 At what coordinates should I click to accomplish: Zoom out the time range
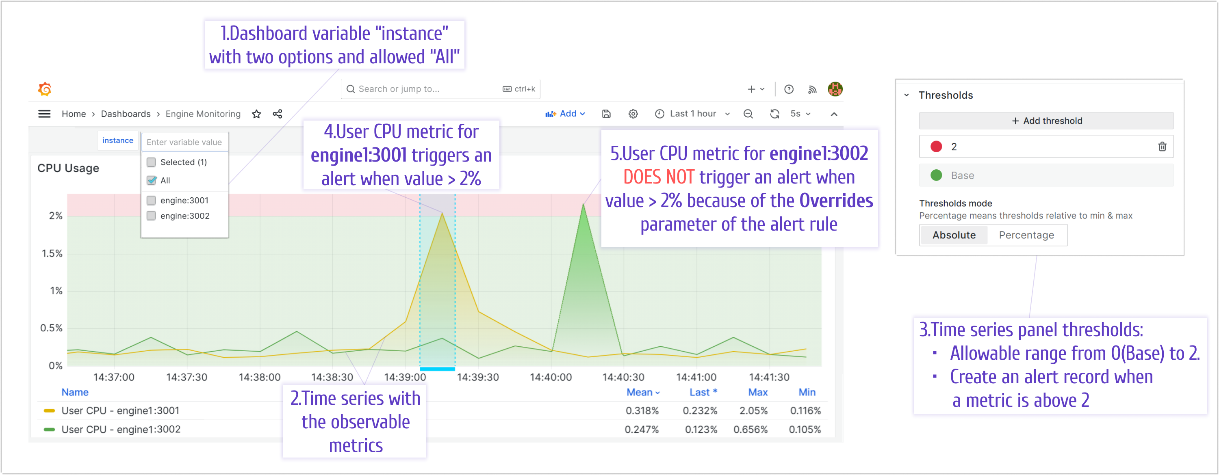point(748,114)
